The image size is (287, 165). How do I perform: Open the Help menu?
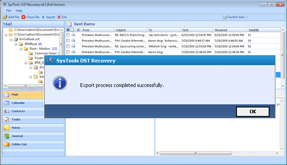point(19,11)
